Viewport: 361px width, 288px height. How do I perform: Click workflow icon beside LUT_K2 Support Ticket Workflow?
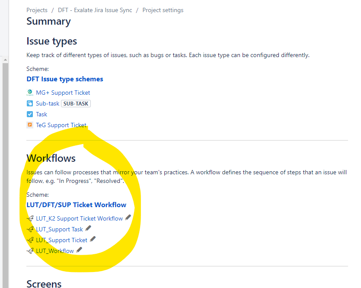click(x=30, y=218)
